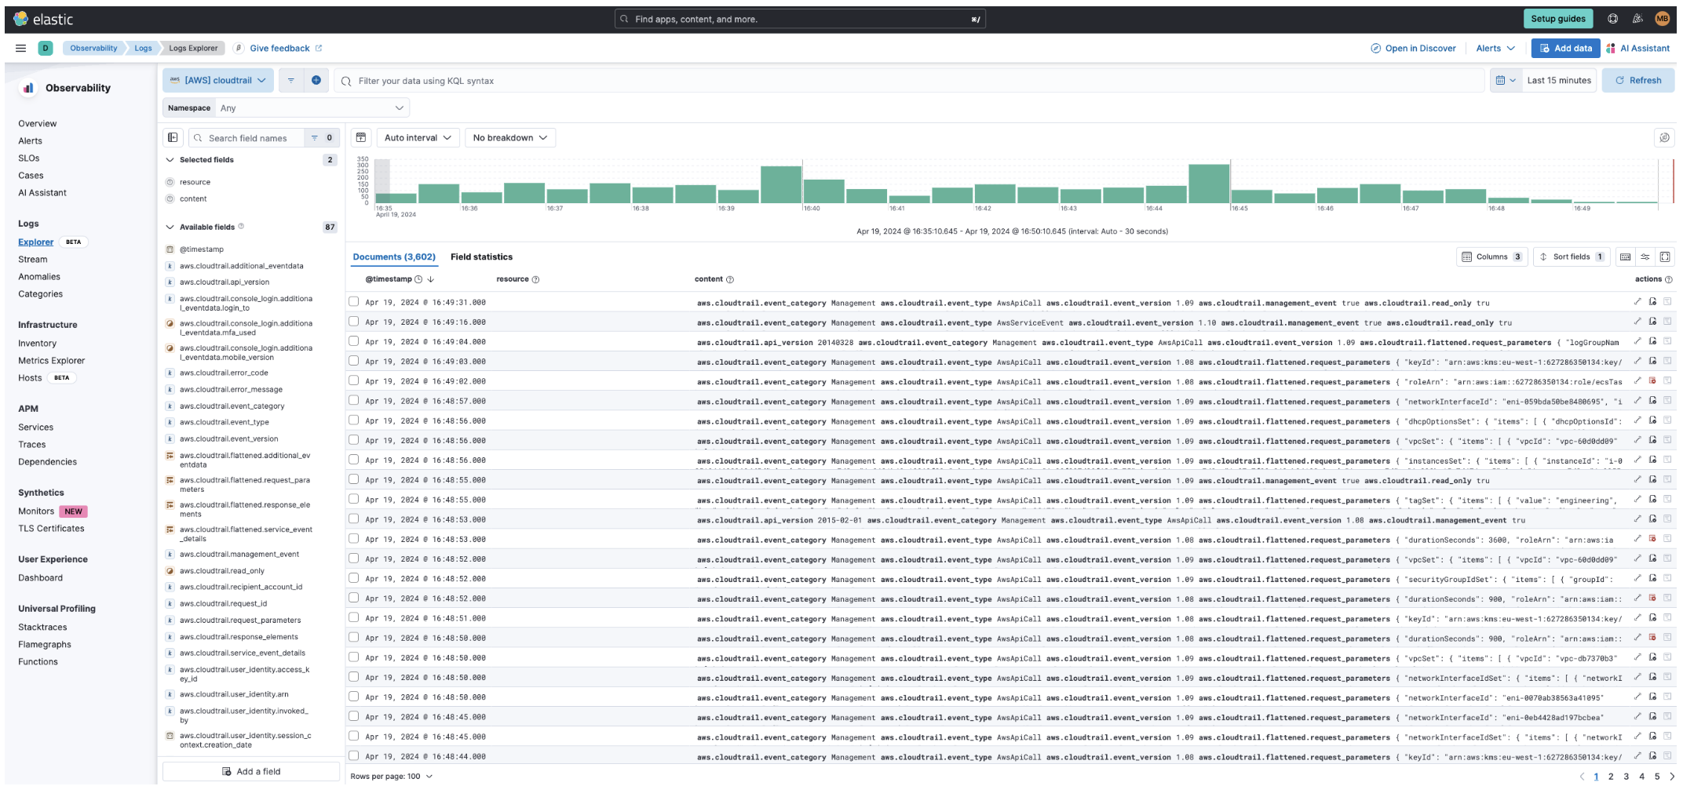The width and height of the screenshot is (1694, 797).
Task: Select the checkbox on the first document row
Action: click(x=353, y=301)
